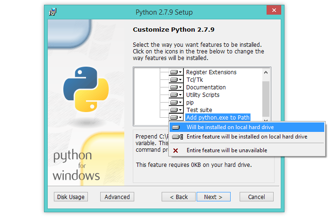Screen dimensions: 328x217
Task: Open feature dropdown for Register Extensions
Action: coord(176,72)
